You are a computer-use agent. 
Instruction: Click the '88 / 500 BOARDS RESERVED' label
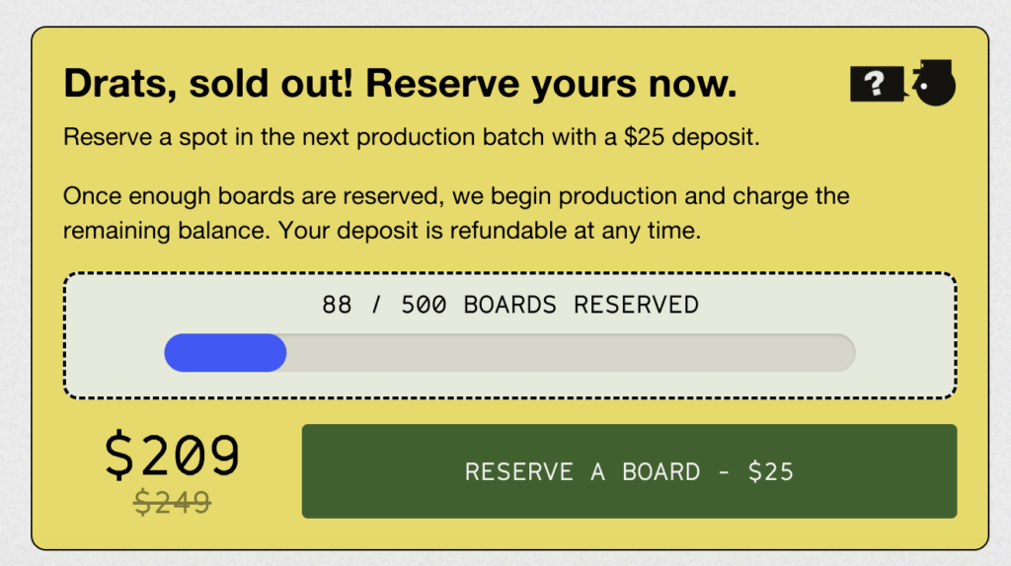click(509, 305)
